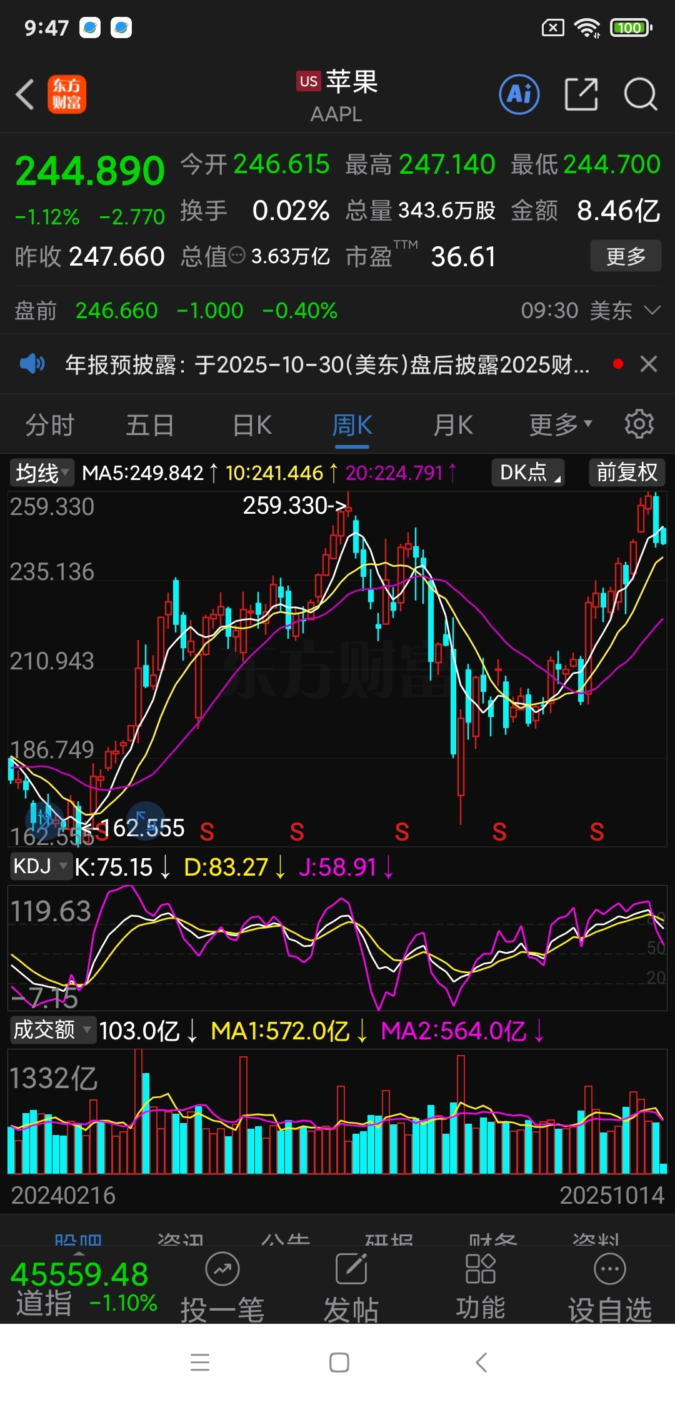Open chart settings gear icon
Viewport: 675px width, 1405px height.
point(639,424)
